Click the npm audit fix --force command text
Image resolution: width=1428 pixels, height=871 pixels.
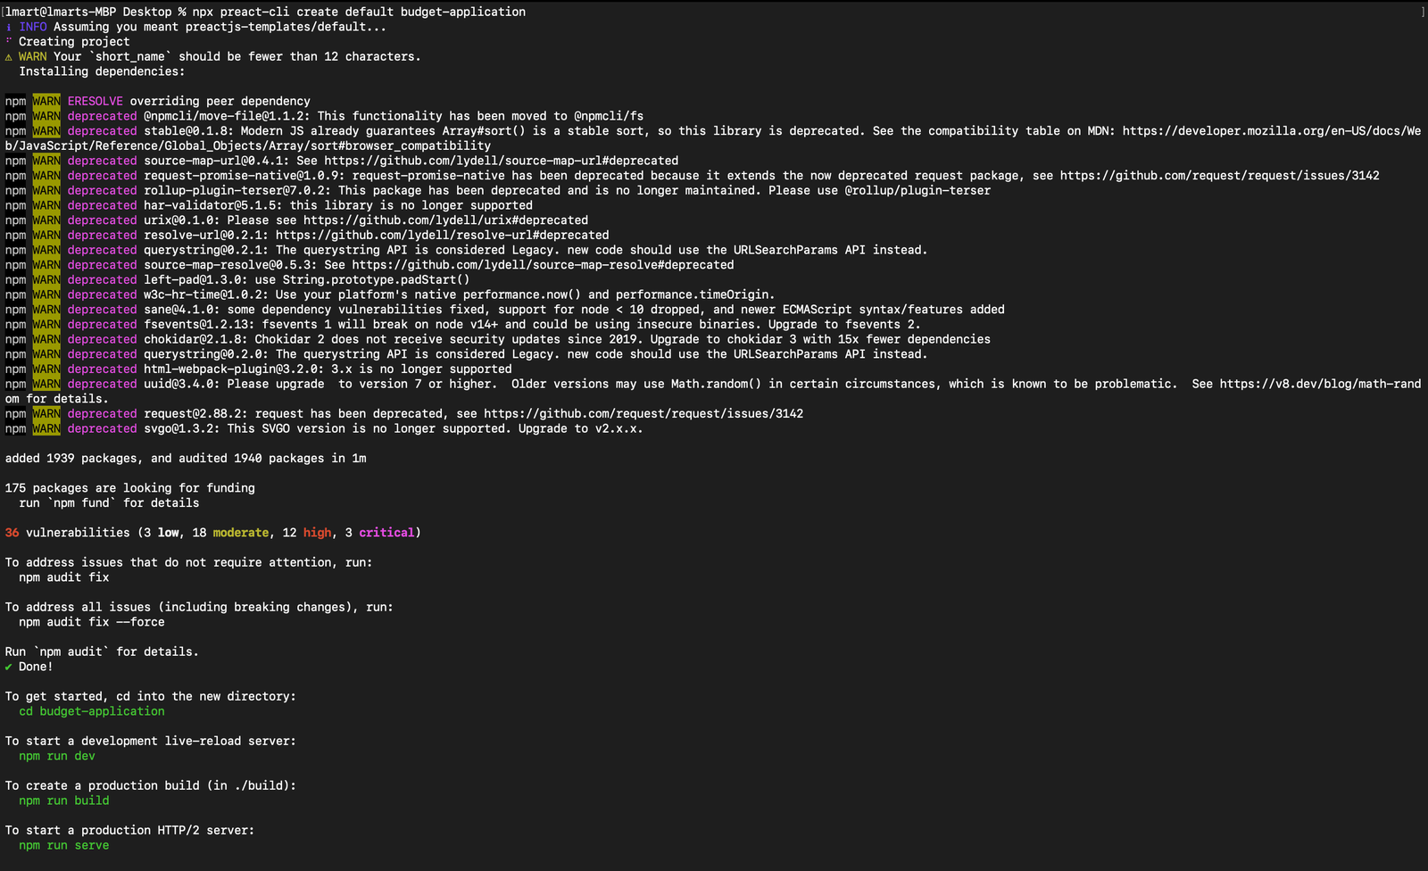click(92, 622)
